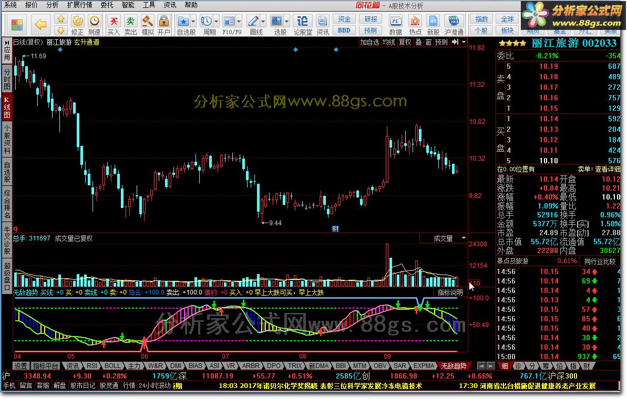Toggle the 窗 window button
This screenshot has height=399, width=627.
(428, 42)
